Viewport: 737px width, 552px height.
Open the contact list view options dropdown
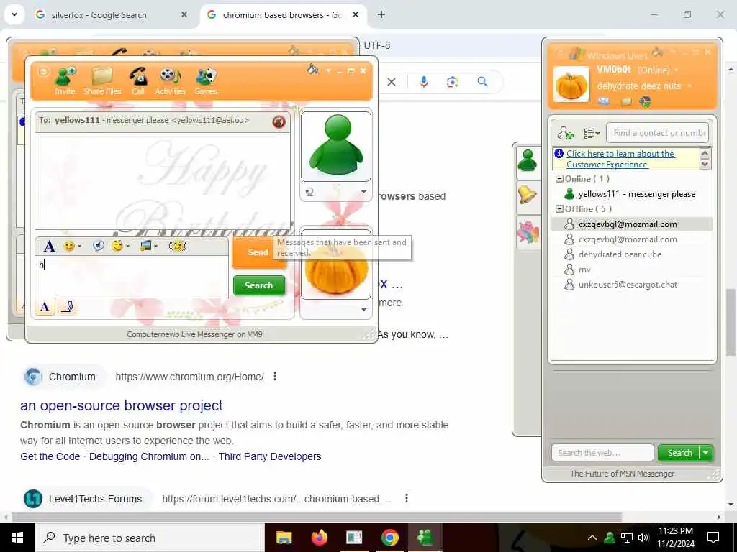pyautogui.click(x=592, y=134)
